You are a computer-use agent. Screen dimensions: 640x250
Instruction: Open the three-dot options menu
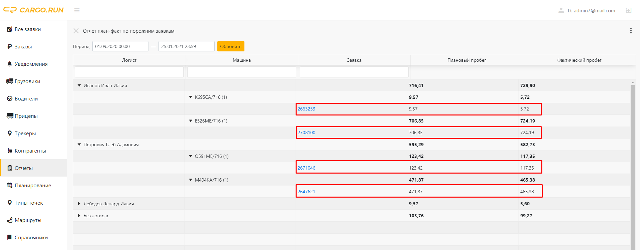click(631, 31)
